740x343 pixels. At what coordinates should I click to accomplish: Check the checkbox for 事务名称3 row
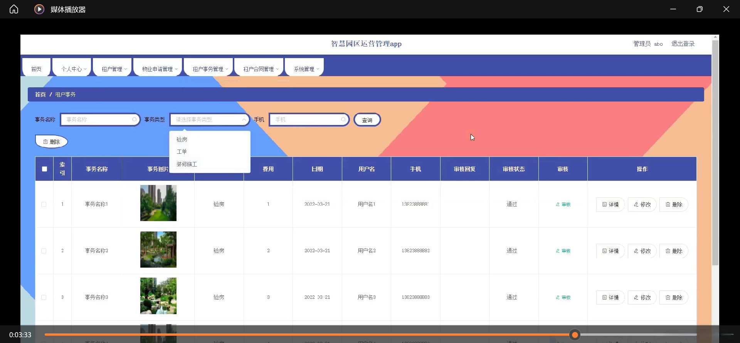pyautogui.click(x=44, y=298)
